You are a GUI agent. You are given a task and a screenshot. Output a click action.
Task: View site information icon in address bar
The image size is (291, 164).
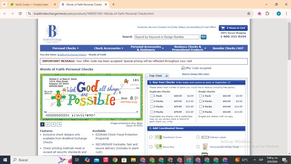point(29,14)
